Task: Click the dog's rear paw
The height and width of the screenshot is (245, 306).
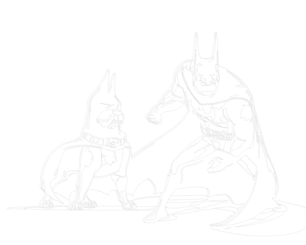Action: [46, 204]
